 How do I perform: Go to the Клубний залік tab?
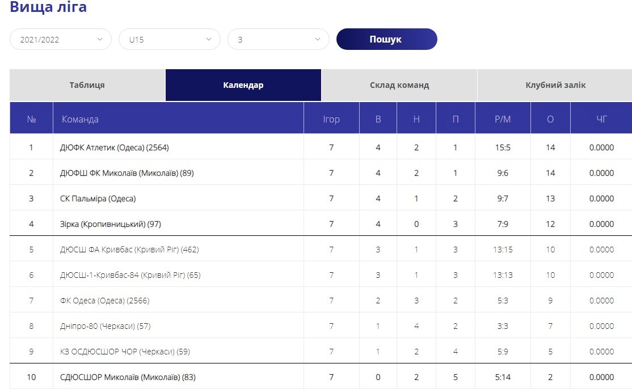(x=555, y=86)
